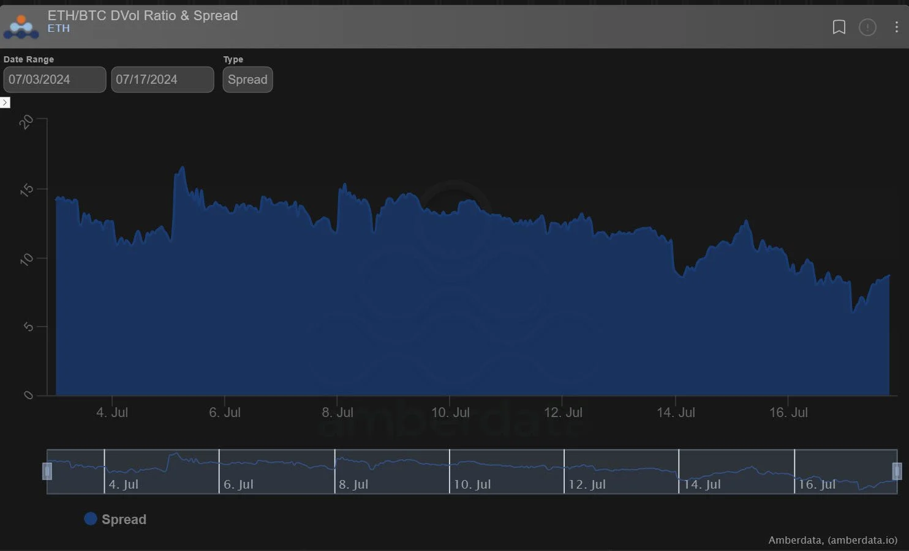
Task: Grab the left navigator range handle
Action: point(47,471)
